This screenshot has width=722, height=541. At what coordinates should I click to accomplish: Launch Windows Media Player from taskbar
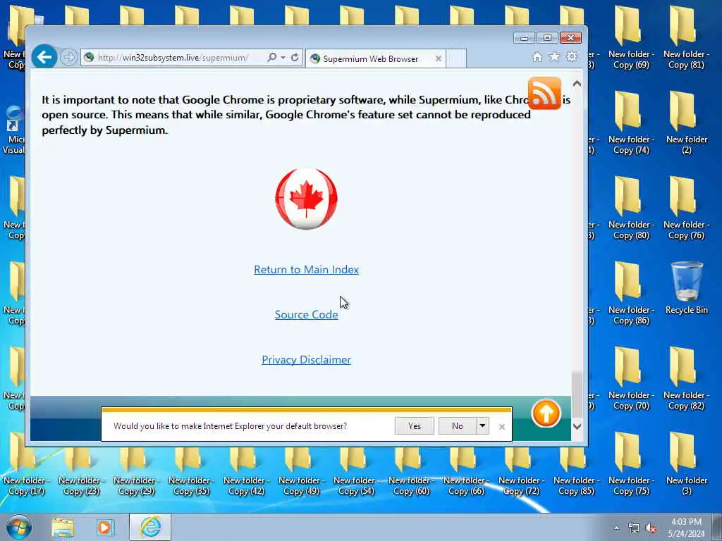tap(104, 528)
